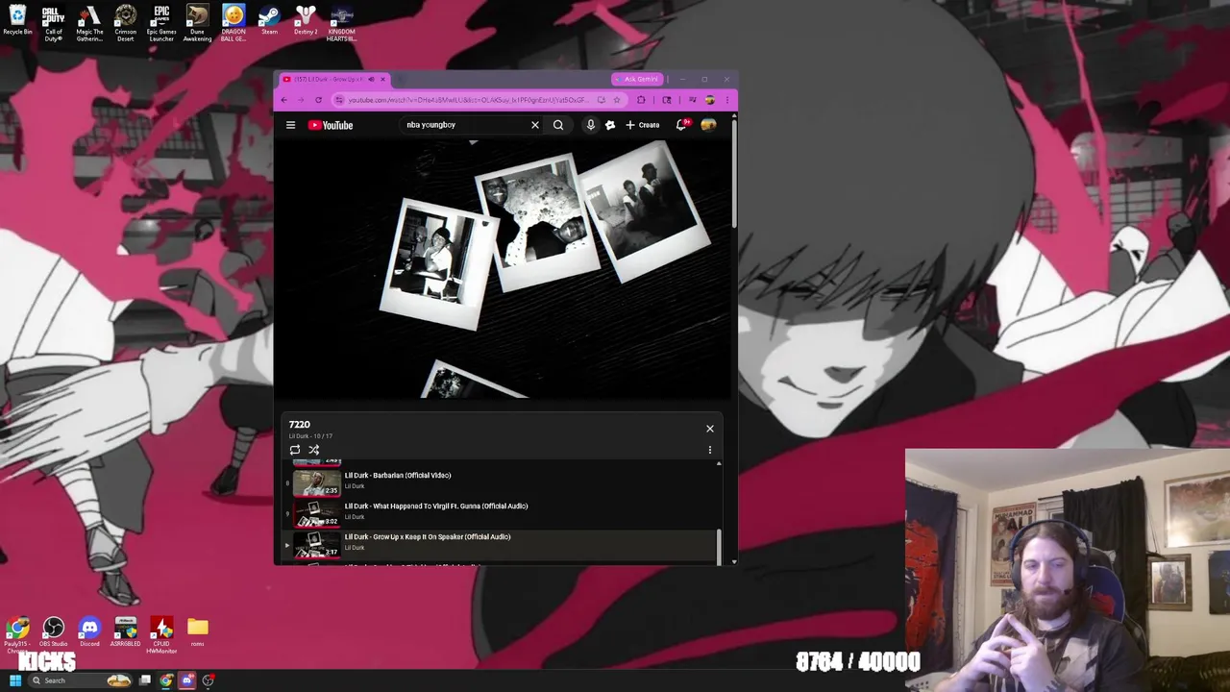This screenshot has height=692, width=1230.
Task: Click the Ask Gemini button
Action: pos(637,79)
